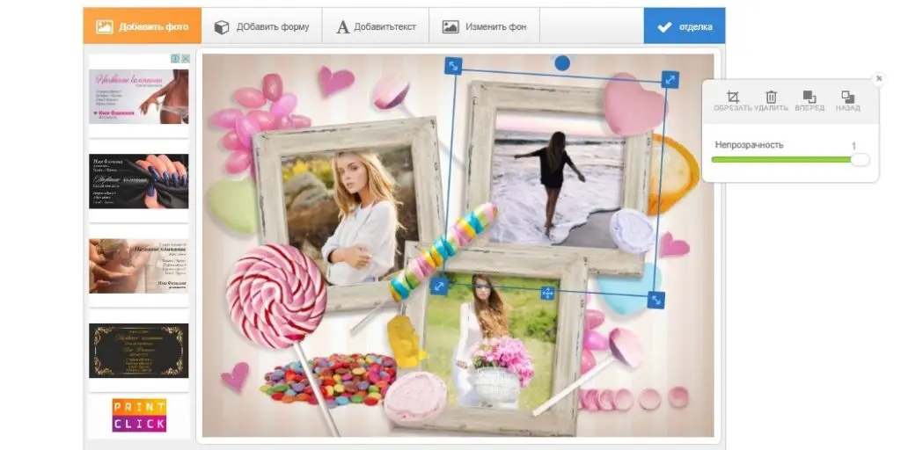Viewport: 901px width, 450px height.
Task: Close the ad using its X icon
Action: point(186,59)
